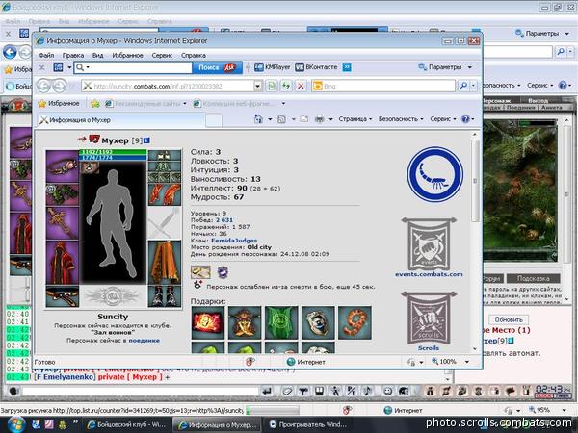Viewport: 578px width, 433px height.
Task: Click the 2 631 victories link
Action: pos(224,220)
